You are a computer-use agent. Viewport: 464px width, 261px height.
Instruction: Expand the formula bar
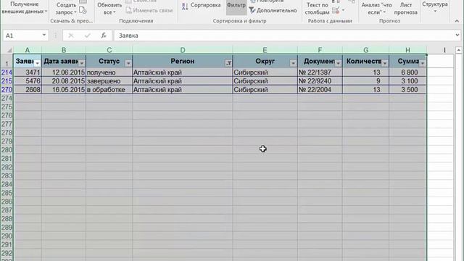pos(457,36)
